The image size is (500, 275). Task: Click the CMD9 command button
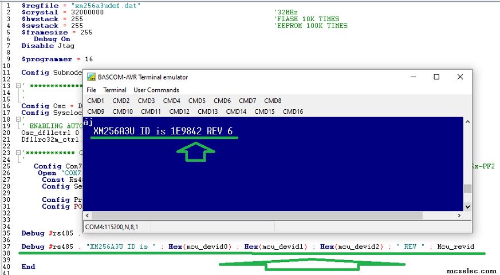[x=96, y=111]
